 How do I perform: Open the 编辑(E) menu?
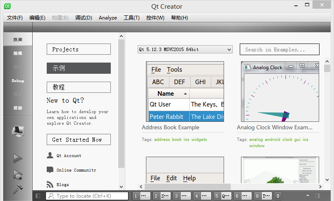pyautogui.click(x=37, y=18)
